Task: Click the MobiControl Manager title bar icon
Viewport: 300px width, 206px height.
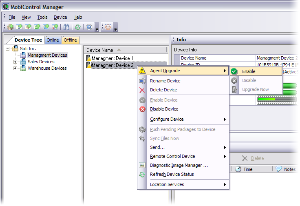Action: pos(6,7)
